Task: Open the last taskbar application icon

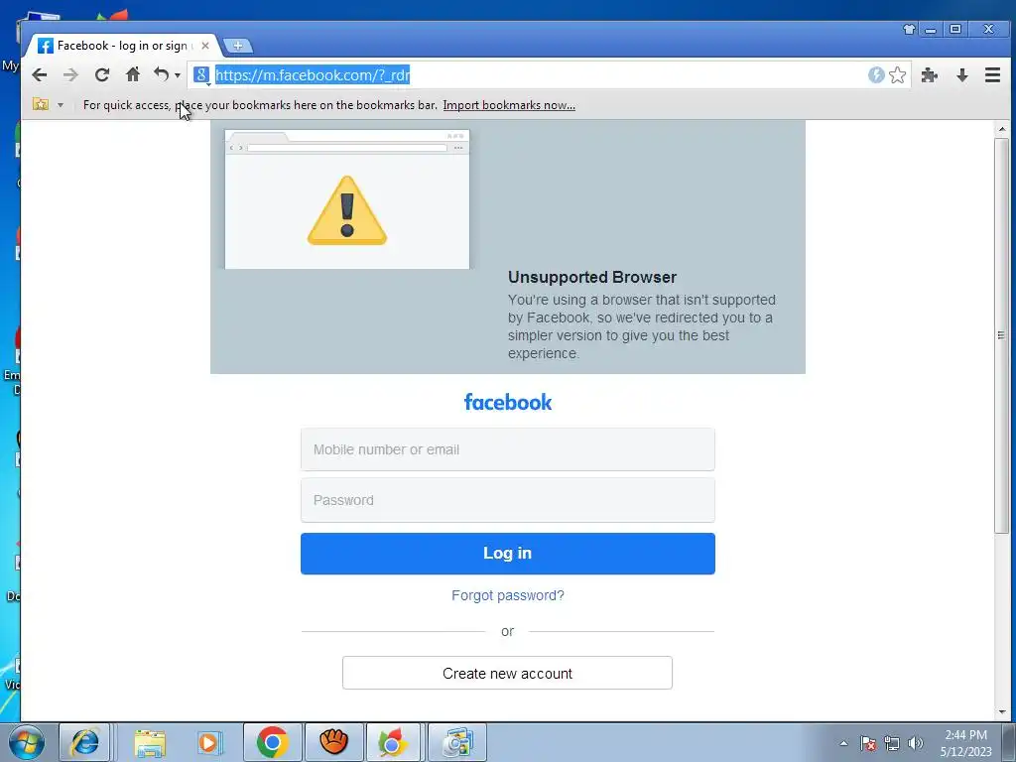Action: click(457, 742)
